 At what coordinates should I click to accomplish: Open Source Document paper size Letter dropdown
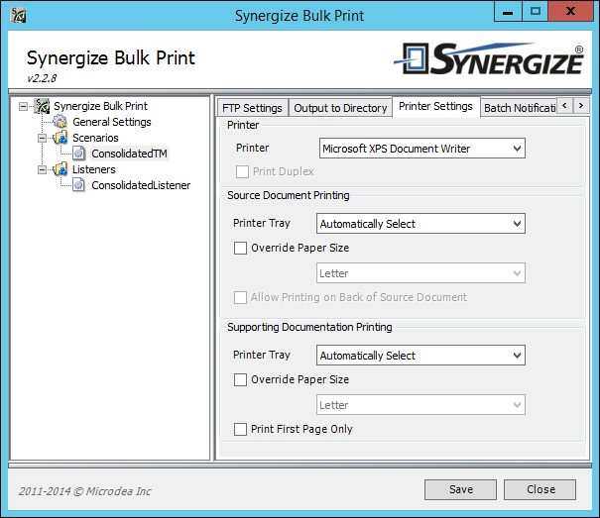coord(420,273)
